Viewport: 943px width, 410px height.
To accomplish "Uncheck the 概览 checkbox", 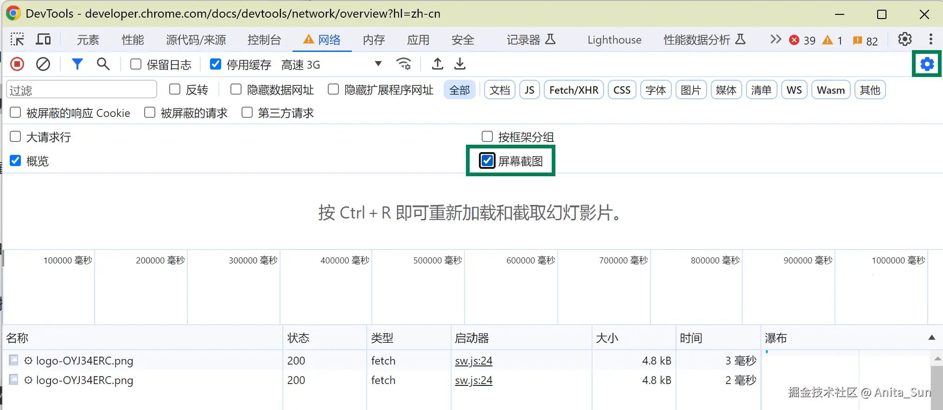I will tap(15, 160).
